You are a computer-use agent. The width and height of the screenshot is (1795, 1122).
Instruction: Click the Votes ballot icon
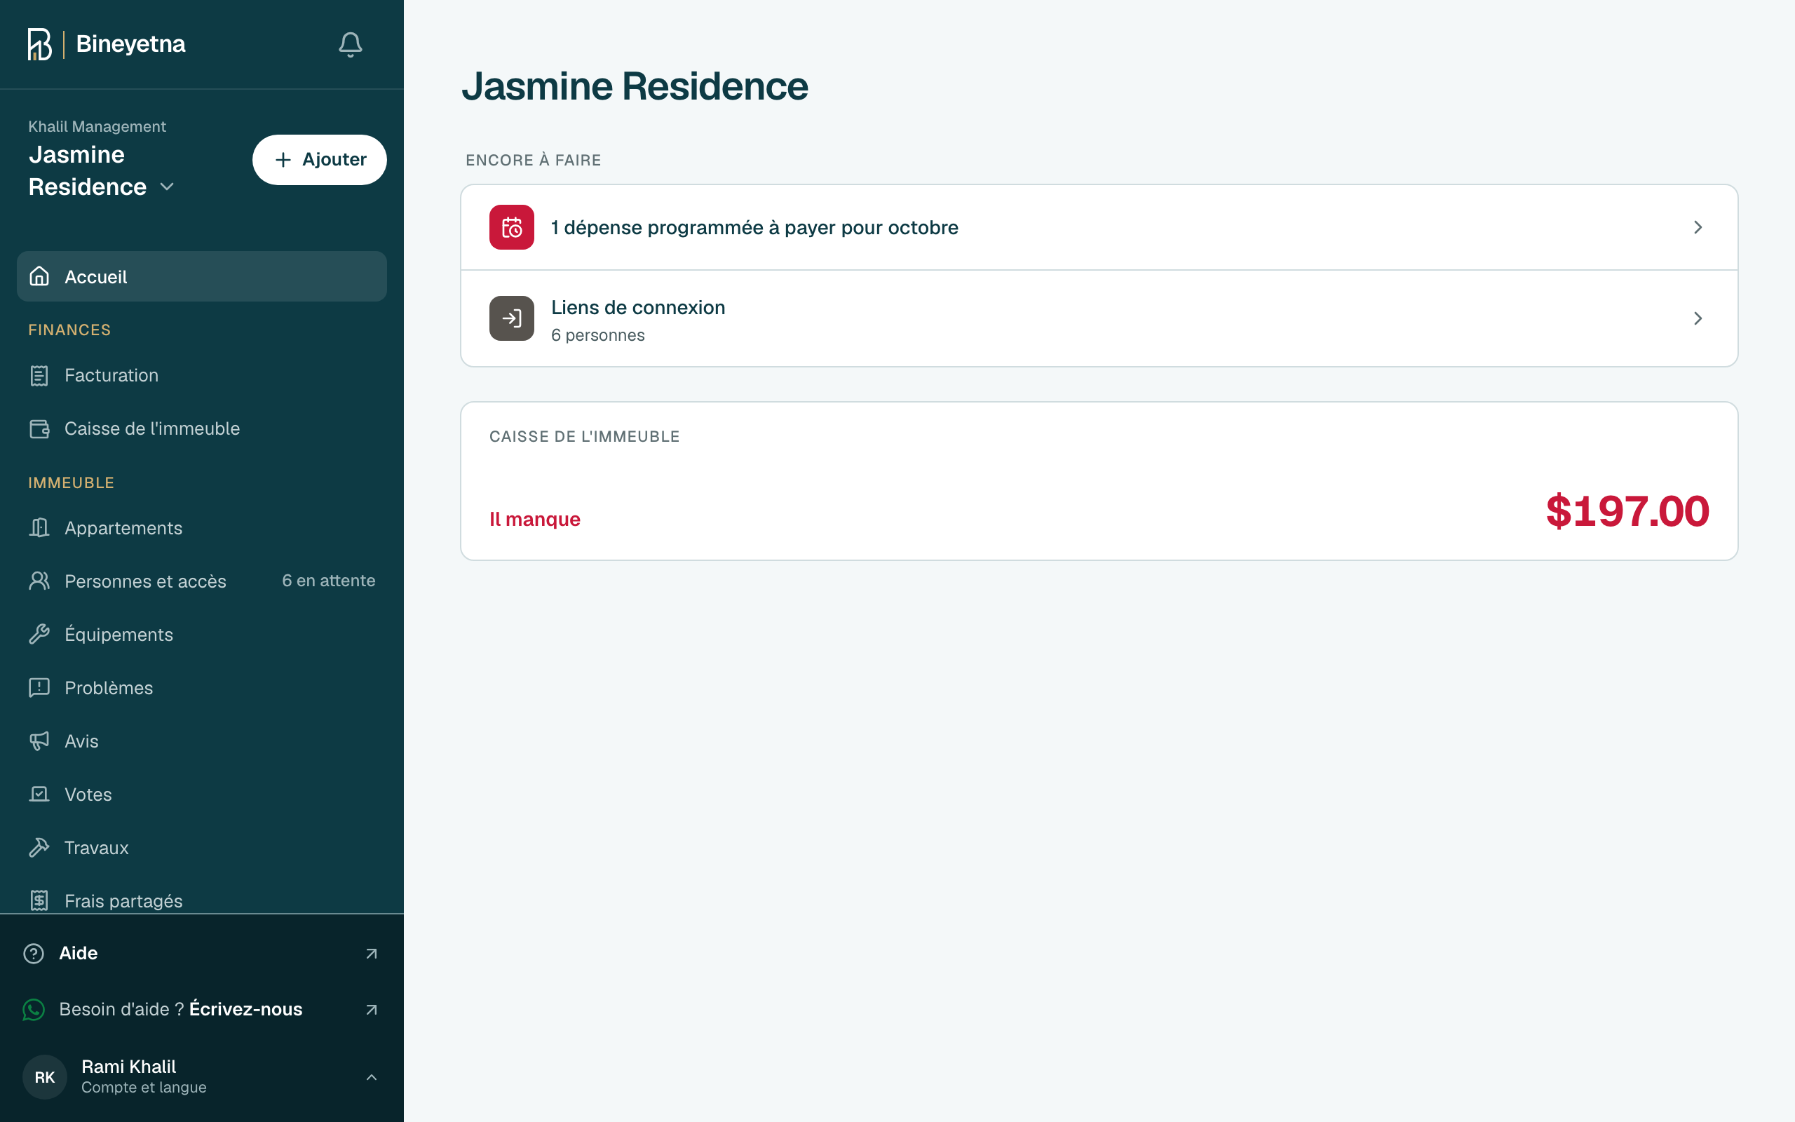point(39,795)
